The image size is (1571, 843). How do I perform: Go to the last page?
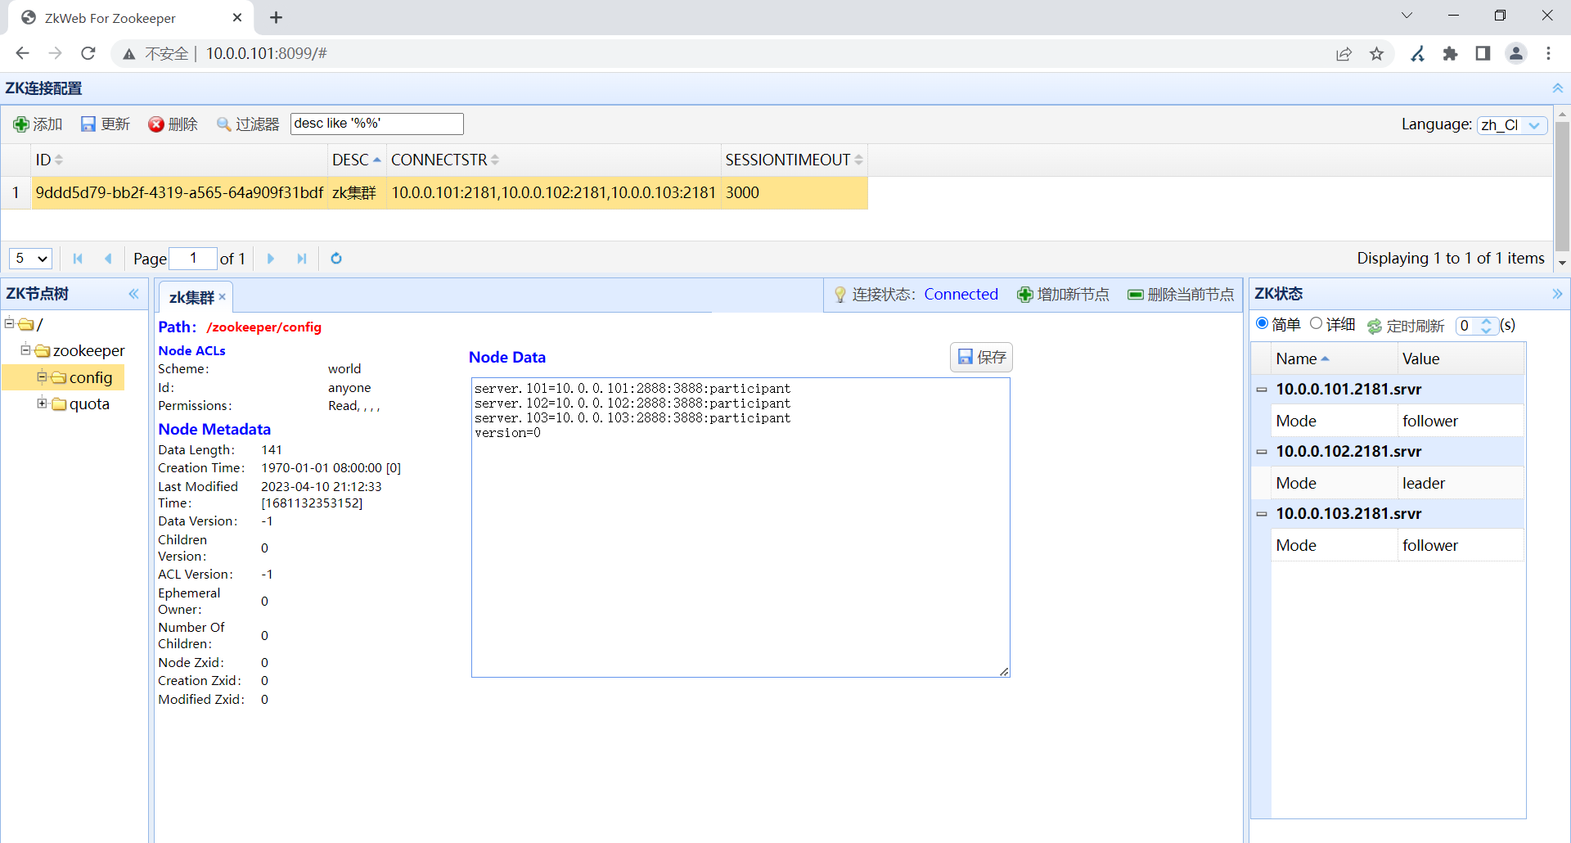click(x=302, y=259)
